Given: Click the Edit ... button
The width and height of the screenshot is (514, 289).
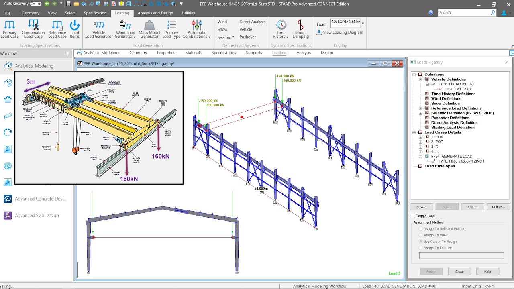Looking at the screenshot, I should click(x=473, y=207).
